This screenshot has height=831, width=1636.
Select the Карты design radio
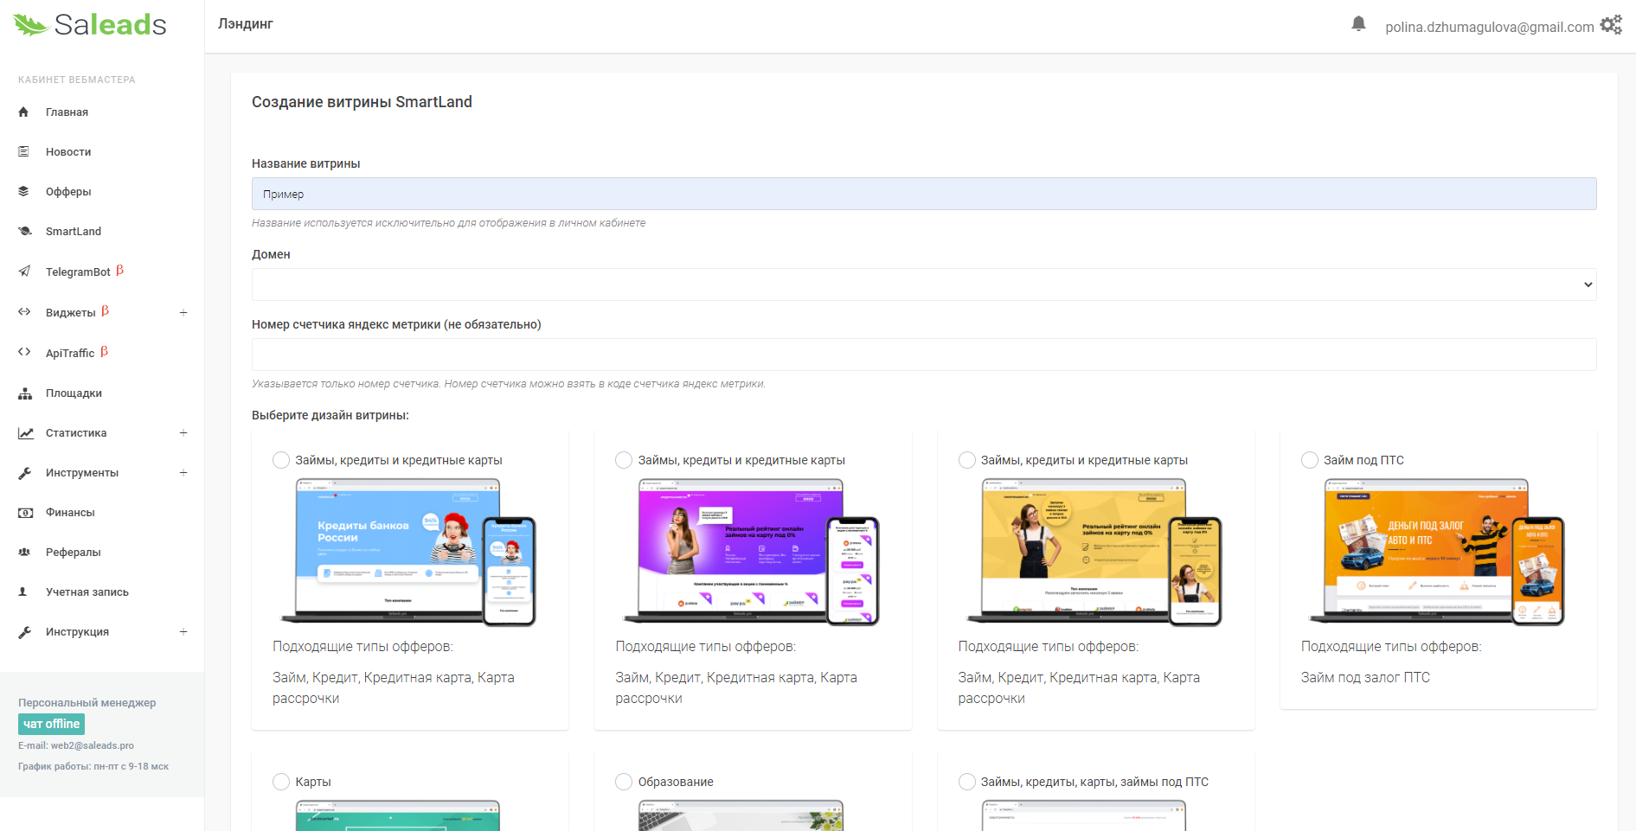pos(281,782)
